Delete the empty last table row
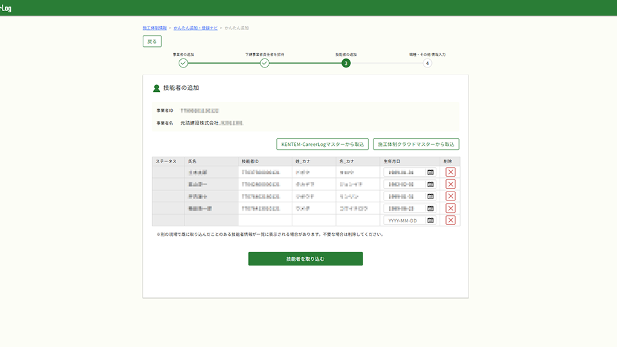The width and height of the screenshot is (617, 347). (x=450, y=220)
